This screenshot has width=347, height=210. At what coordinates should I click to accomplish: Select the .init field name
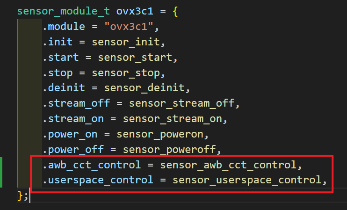tap(58, 42)
